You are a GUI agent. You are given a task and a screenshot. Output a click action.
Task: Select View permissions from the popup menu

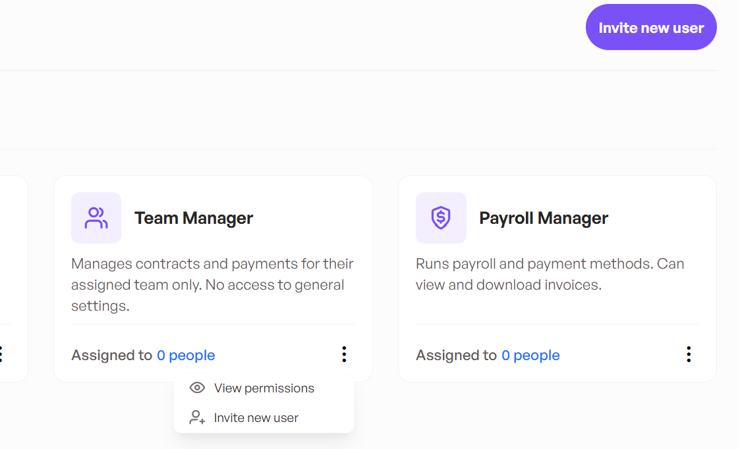[264, 388]
